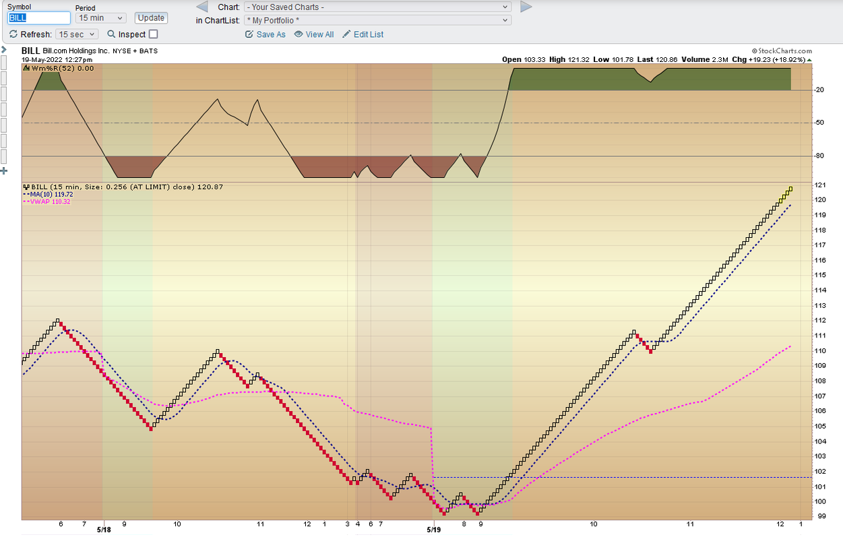Click the latest yellow Renko brick at chart top

[790, 189]
